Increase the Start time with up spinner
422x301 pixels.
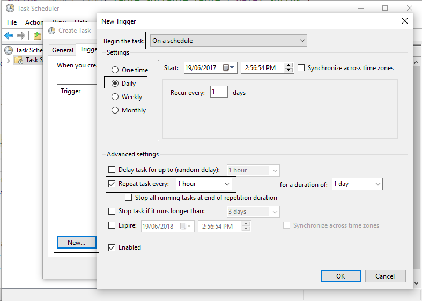(288, 65)
